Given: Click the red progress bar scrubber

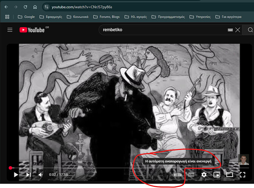Looking at the screenshot, I should coord(11,168).
